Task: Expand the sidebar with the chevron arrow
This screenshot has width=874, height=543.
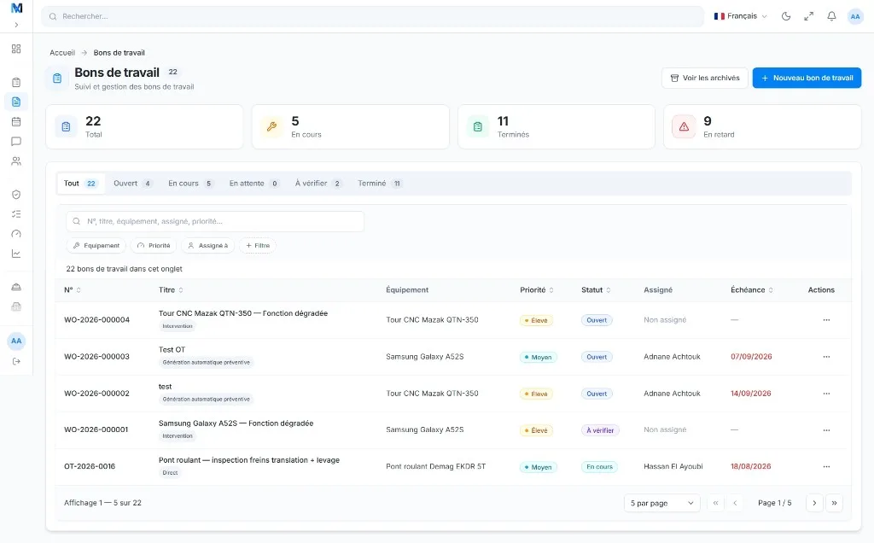Action: 16,25
